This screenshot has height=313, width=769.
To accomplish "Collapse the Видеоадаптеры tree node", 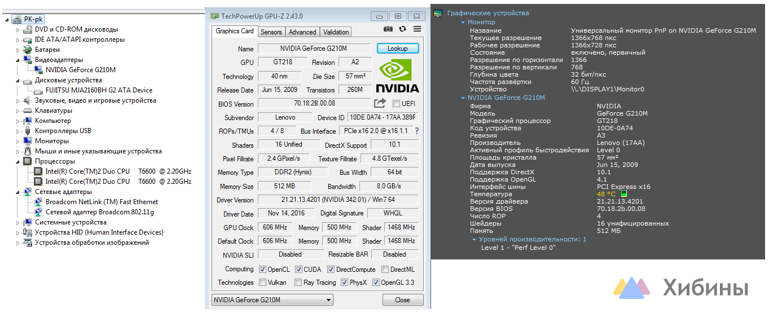I will (x=18, y=60).
